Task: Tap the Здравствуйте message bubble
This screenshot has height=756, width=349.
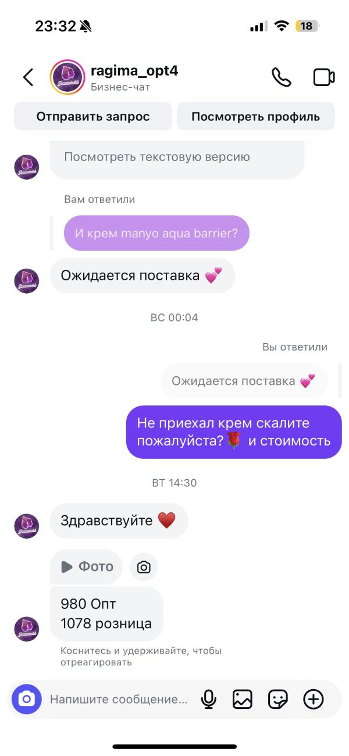Action: coord(119,520)
